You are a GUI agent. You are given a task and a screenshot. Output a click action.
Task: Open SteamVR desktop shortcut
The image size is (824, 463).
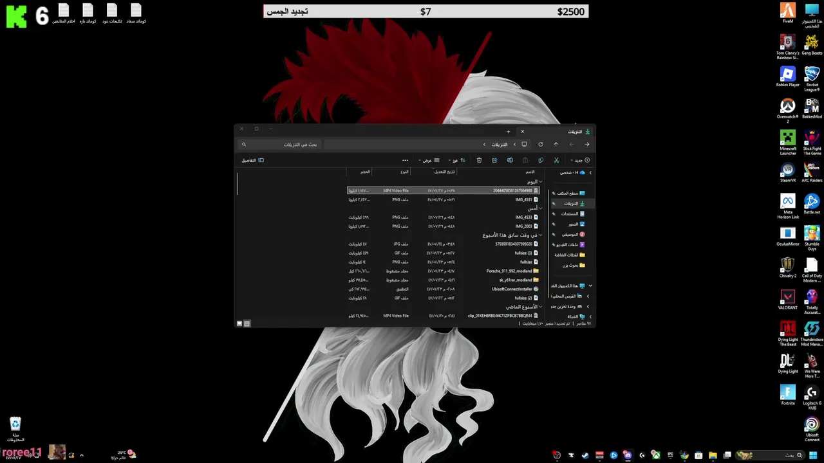click(x=788, y=173)
